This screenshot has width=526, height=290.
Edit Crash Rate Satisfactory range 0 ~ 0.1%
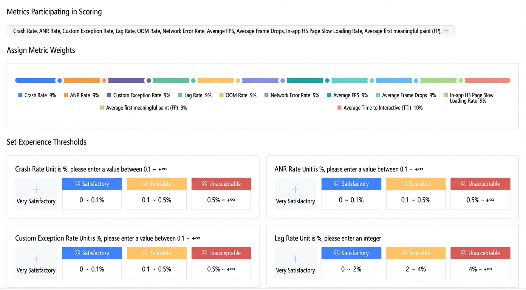[92, 200]
